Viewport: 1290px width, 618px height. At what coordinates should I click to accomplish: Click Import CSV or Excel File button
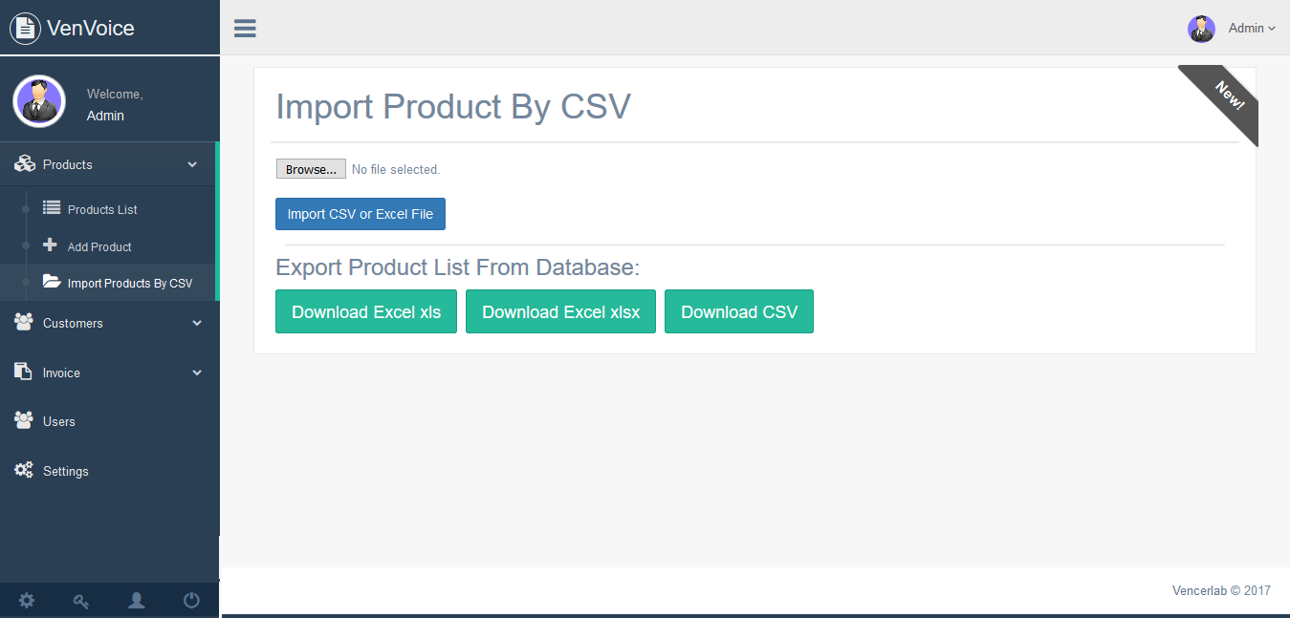(361, 214)
